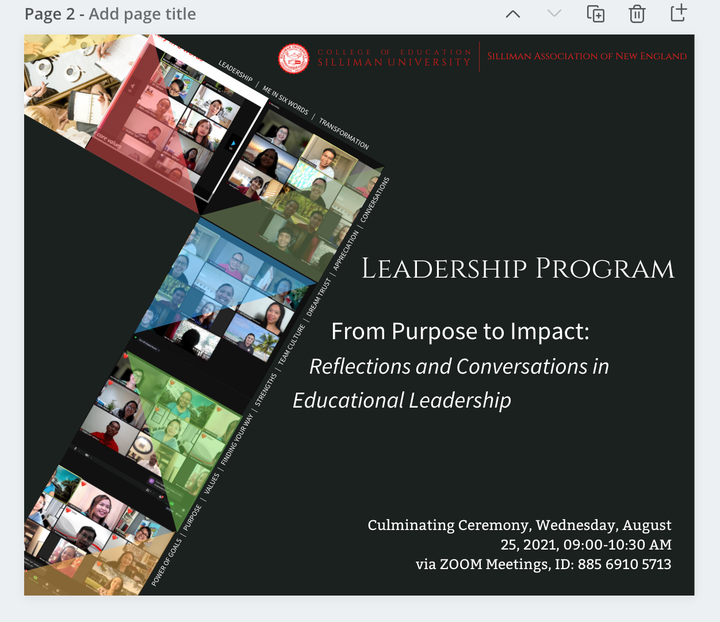Delete Page 2 using the trash icon
The height and width of the screenshot is (622, 720).
(x=637, y=14)
